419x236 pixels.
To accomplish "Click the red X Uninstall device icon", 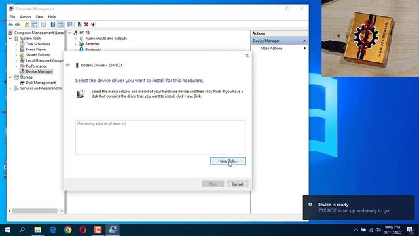I will click(x=86, y=25).
